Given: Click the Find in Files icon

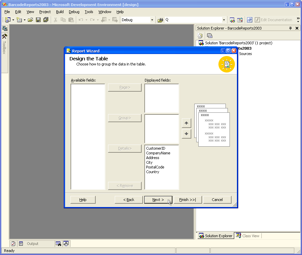Looking at the screenshot, I should [160, 20].
